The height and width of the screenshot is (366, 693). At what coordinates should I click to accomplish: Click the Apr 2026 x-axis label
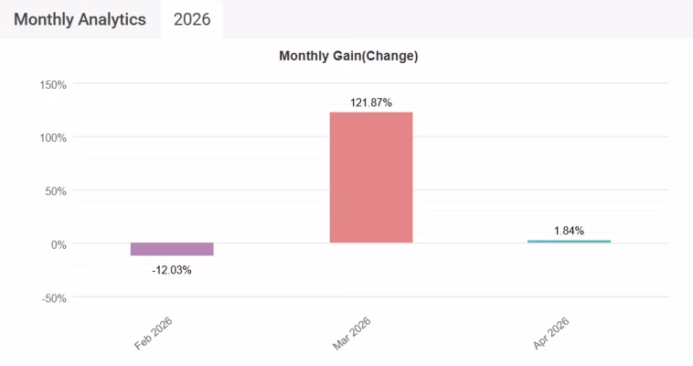(550, 334)
